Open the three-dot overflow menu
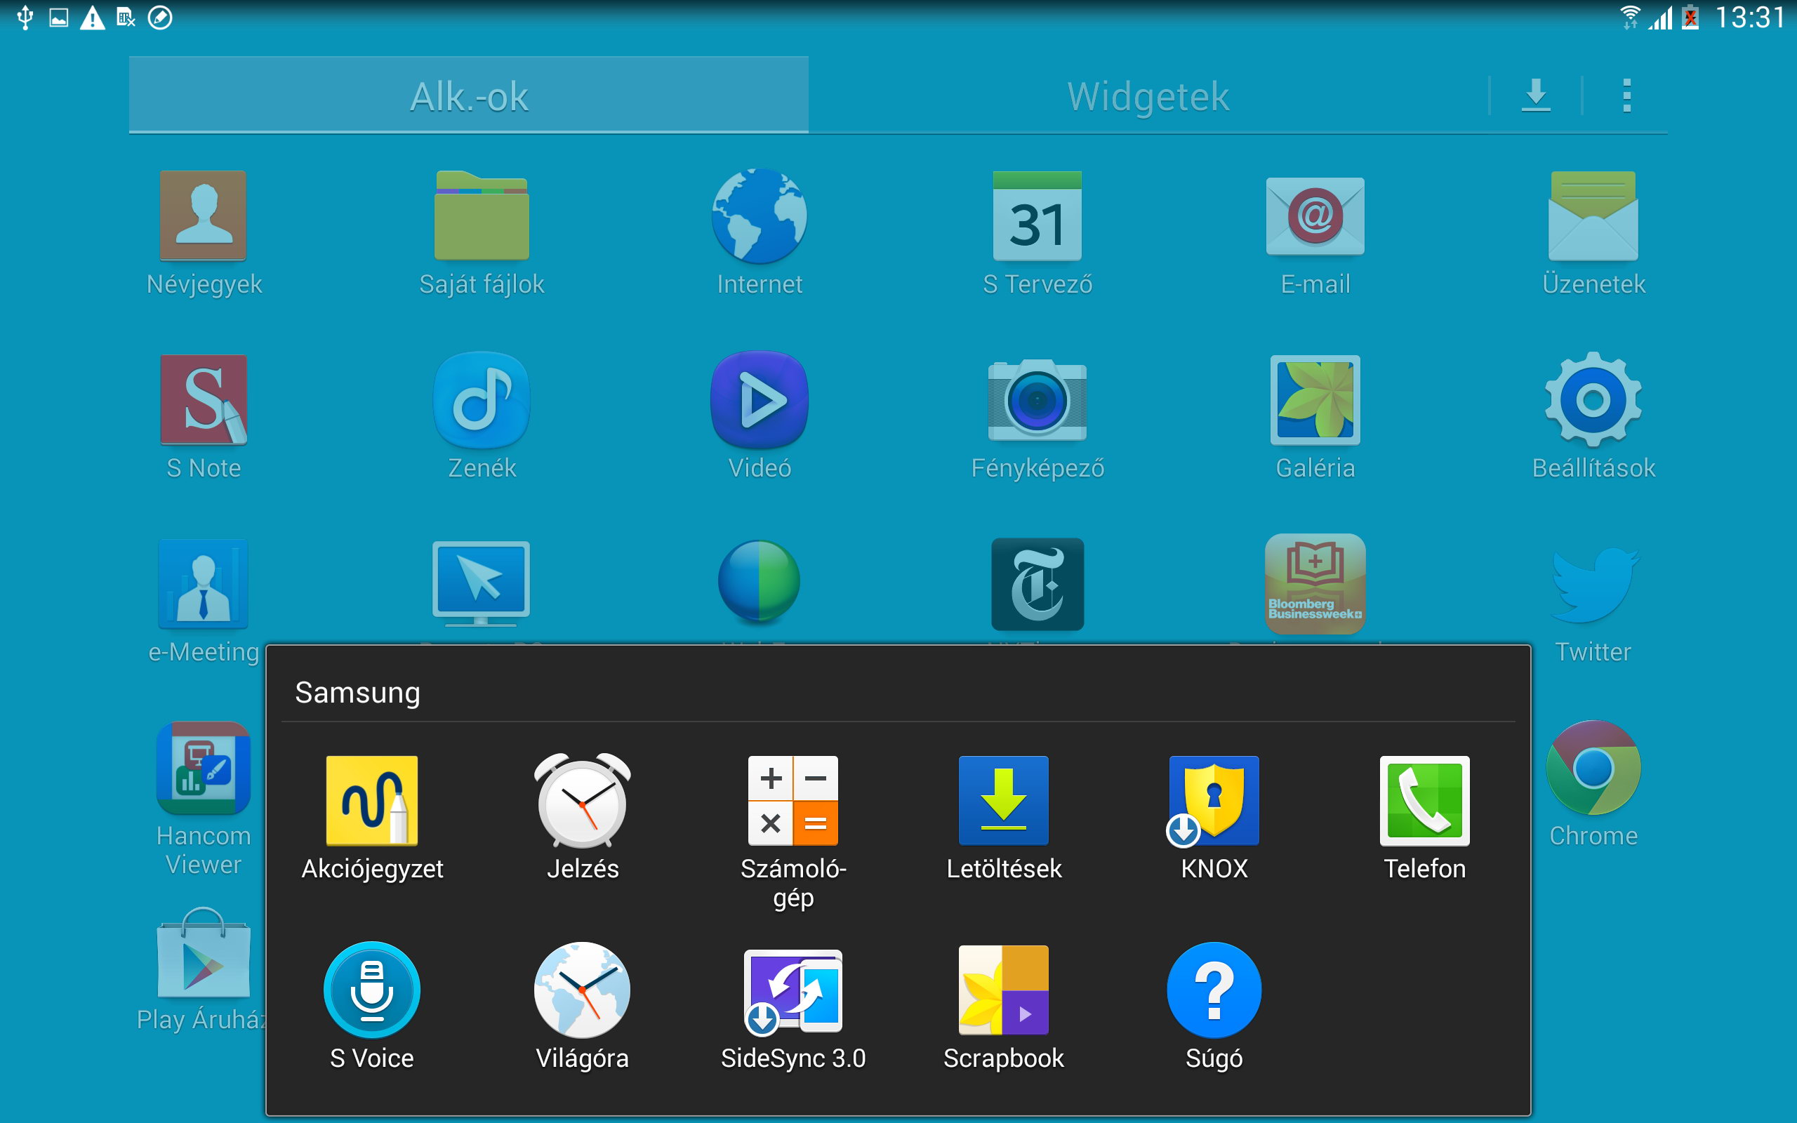Viewport: 1797px width, 1123px height. (x=1626, y=95)
